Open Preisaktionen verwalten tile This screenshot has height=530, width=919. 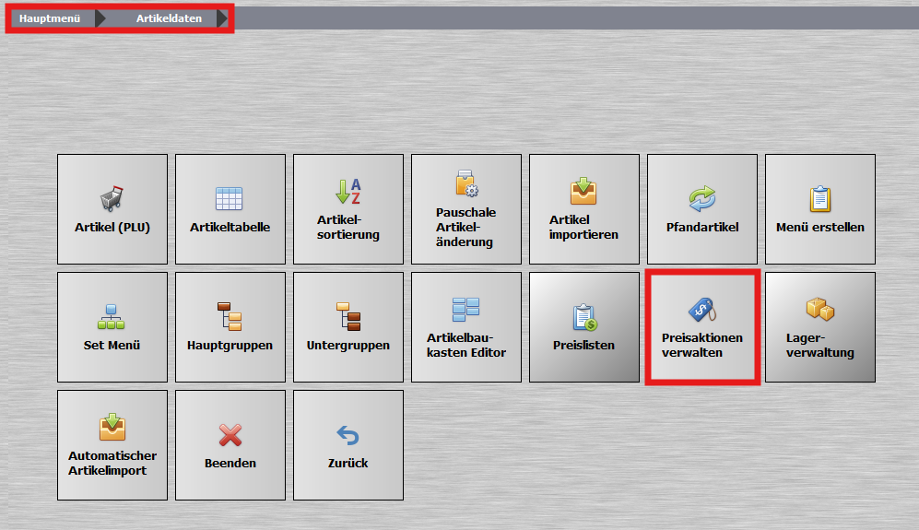(x=702, y=327)
